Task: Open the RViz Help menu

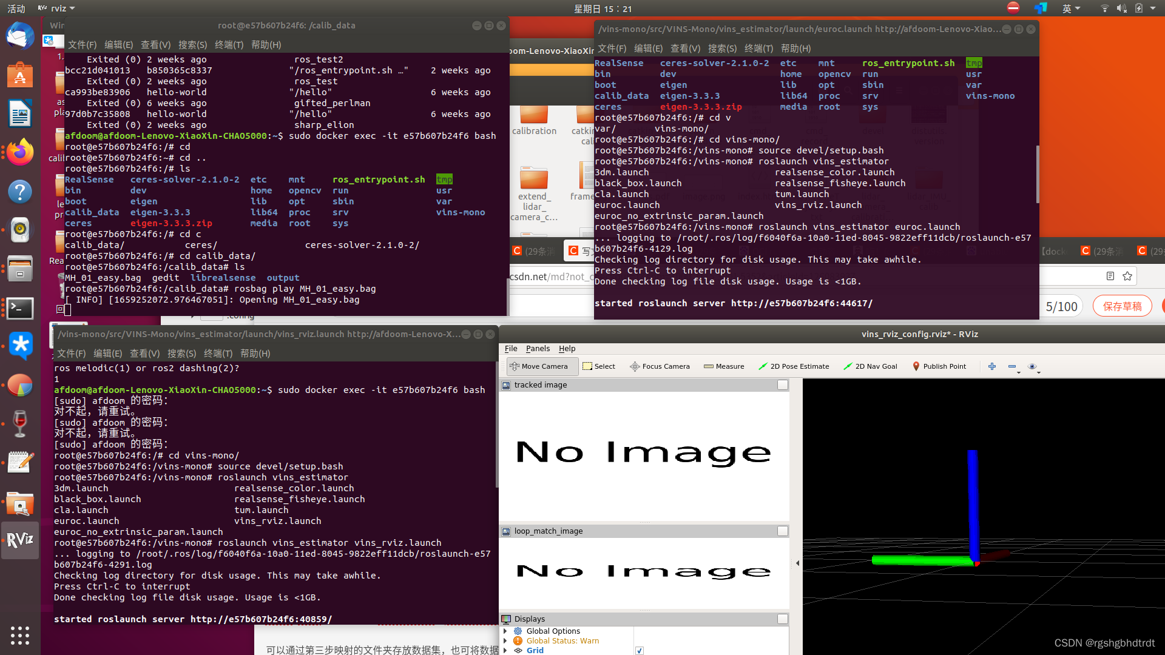Action: [567, 348]
